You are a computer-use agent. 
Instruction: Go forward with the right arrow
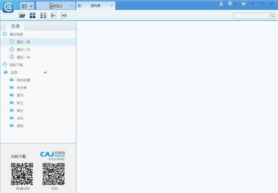coord(64,16)
